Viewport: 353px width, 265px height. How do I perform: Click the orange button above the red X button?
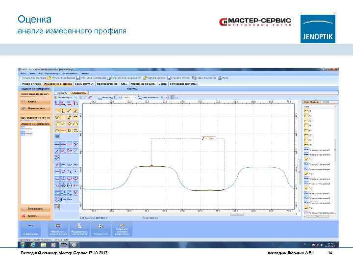coord(35,209)
